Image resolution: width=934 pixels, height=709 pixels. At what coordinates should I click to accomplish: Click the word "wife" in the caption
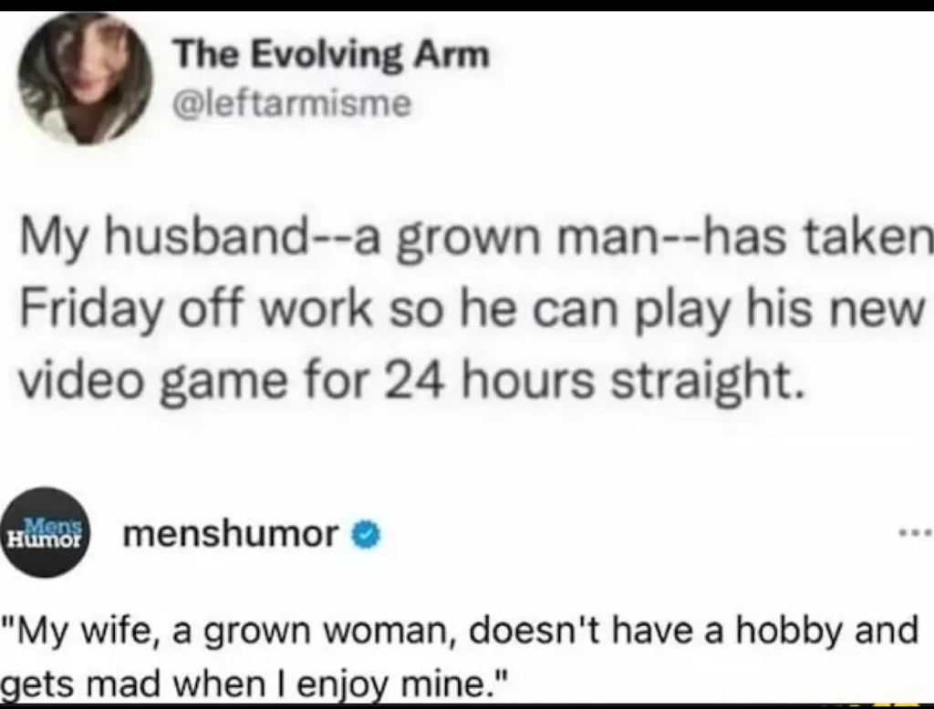(119, 630)
